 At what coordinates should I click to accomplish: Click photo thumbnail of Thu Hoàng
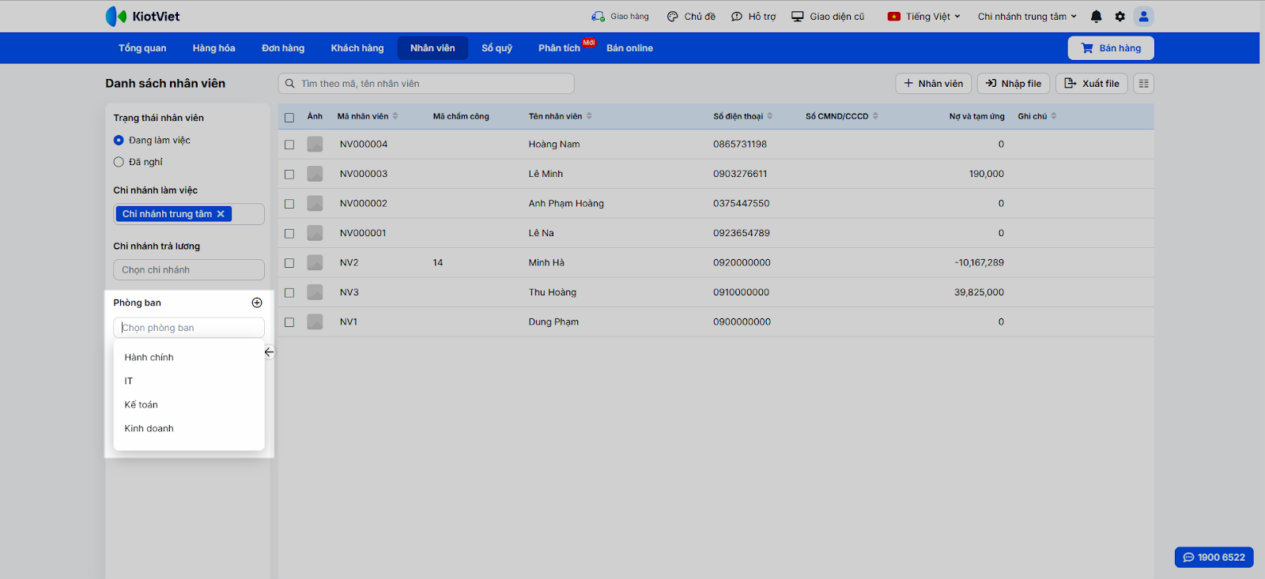pyautogui.click(x=315, y=292)
